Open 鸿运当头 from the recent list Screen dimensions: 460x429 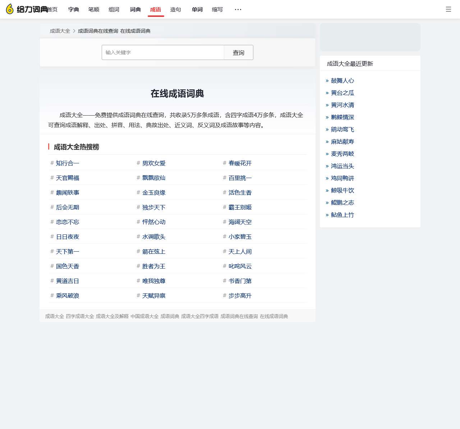(x=342, y=166)
